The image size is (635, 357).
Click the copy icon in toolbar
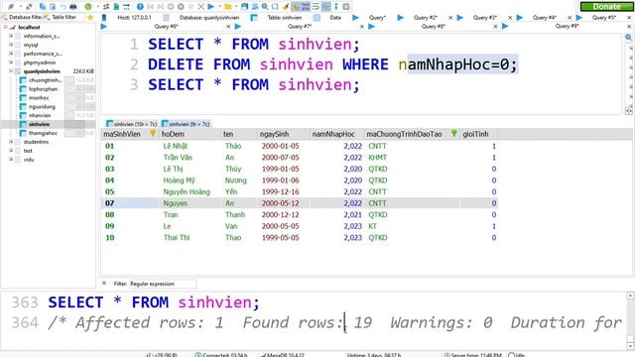tap(43, 7)
